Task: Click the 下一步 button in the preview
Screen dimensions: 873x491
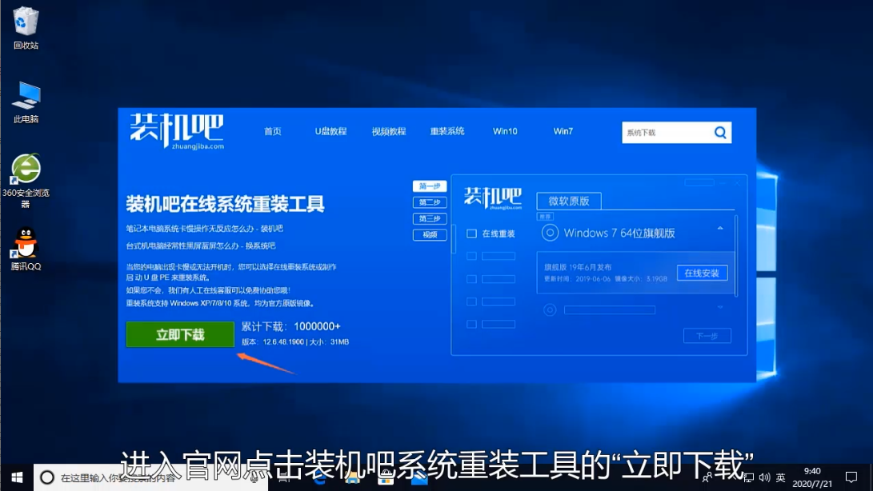Action: (x=707, y=336)
